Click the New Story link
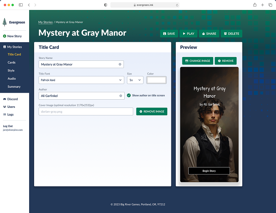This screenshot has width=276, height=213. tap(14, 36)
